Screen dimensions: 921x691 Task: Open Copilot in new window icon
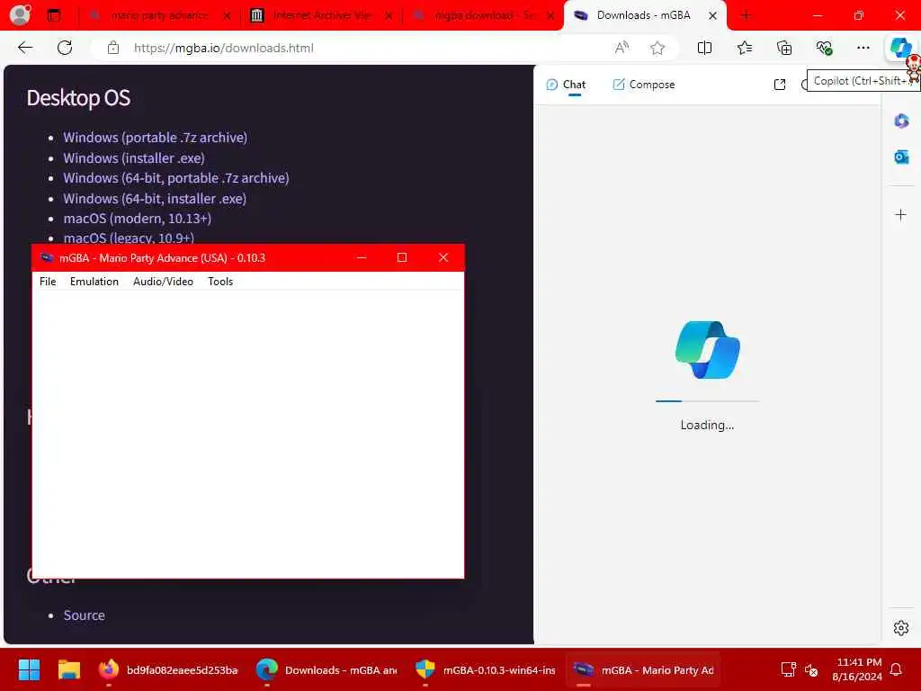[x=780, y=85]
